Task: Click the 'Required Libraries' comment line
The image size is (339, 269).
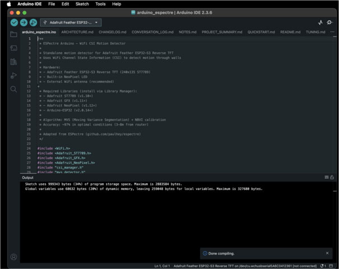Action: (88, 91)
